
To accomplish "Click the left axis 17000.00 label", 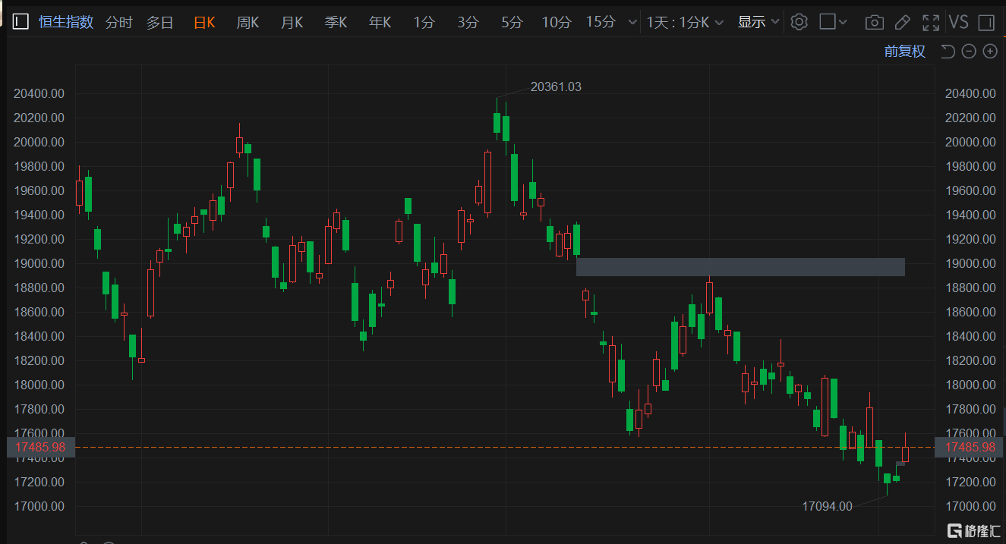I will pyautogui.click(x=39, y=506).
